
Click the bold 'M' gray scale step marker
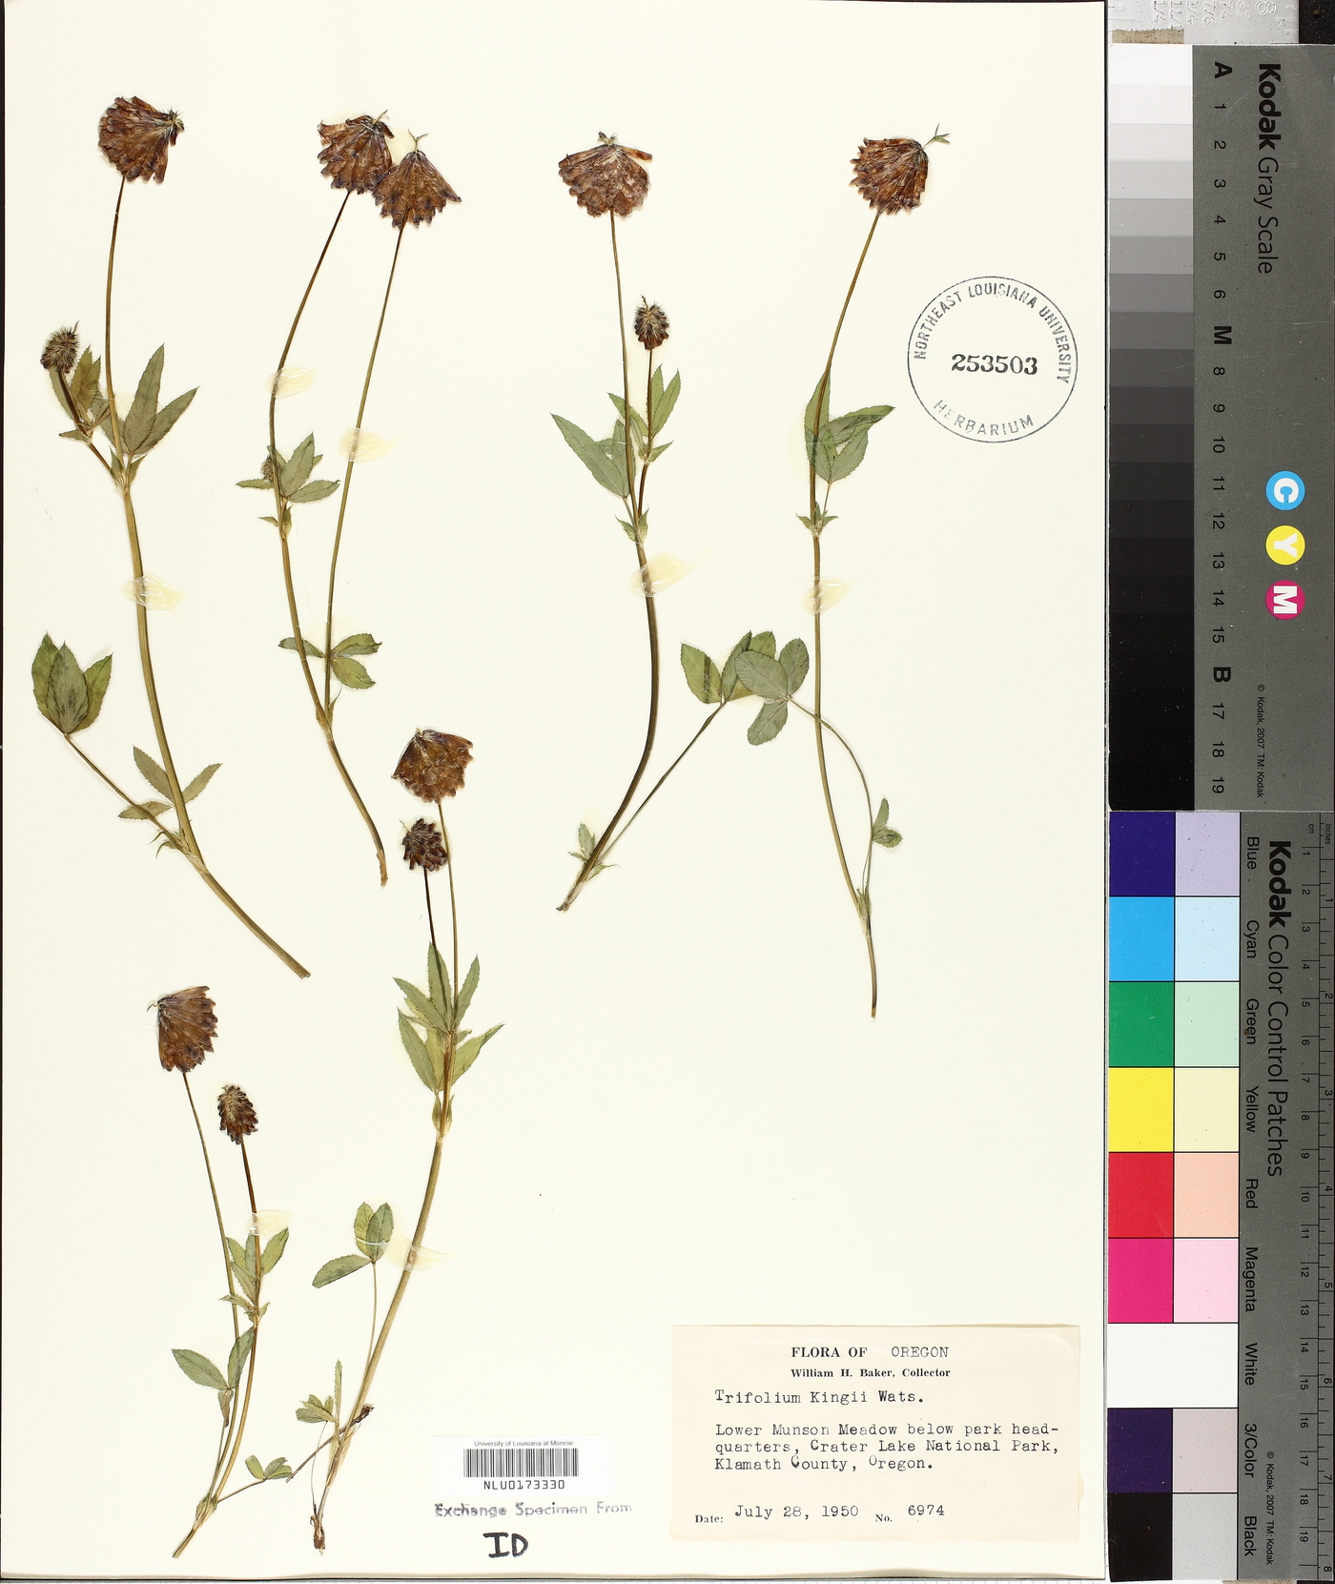pos(1222,334)
